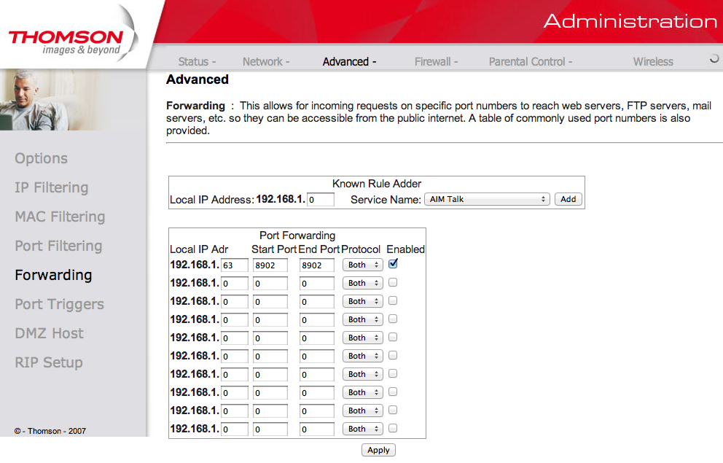Image resolution: width=723 pixels, height=463 pixels.
Task: Enable the tenth port forwarding rule
Action: pyautogui.click(x=393, y=428)
